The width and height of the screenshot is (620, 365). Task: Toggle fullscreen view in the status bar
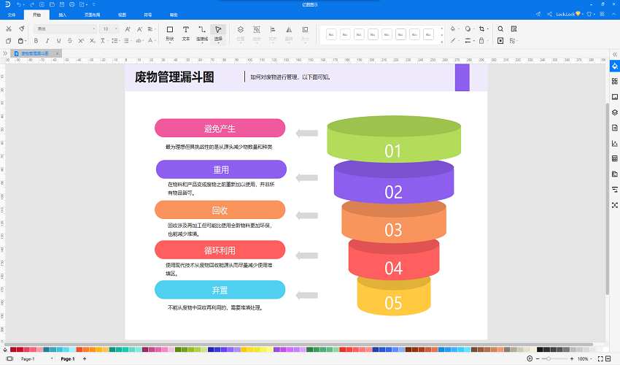[x=600, y=358]
